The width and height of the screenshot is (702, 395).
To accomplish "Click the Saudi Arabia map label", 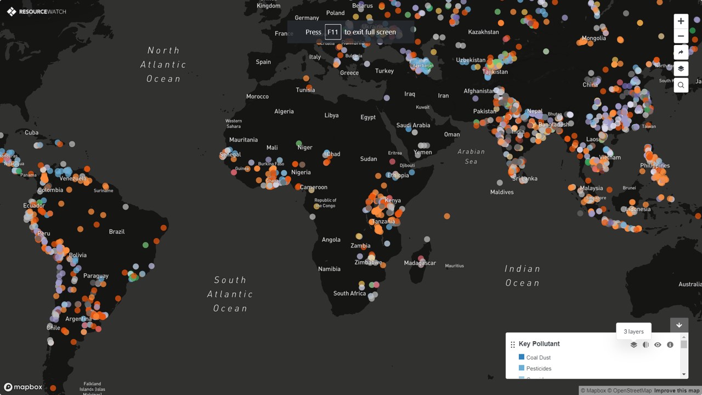I will point(414,125).
